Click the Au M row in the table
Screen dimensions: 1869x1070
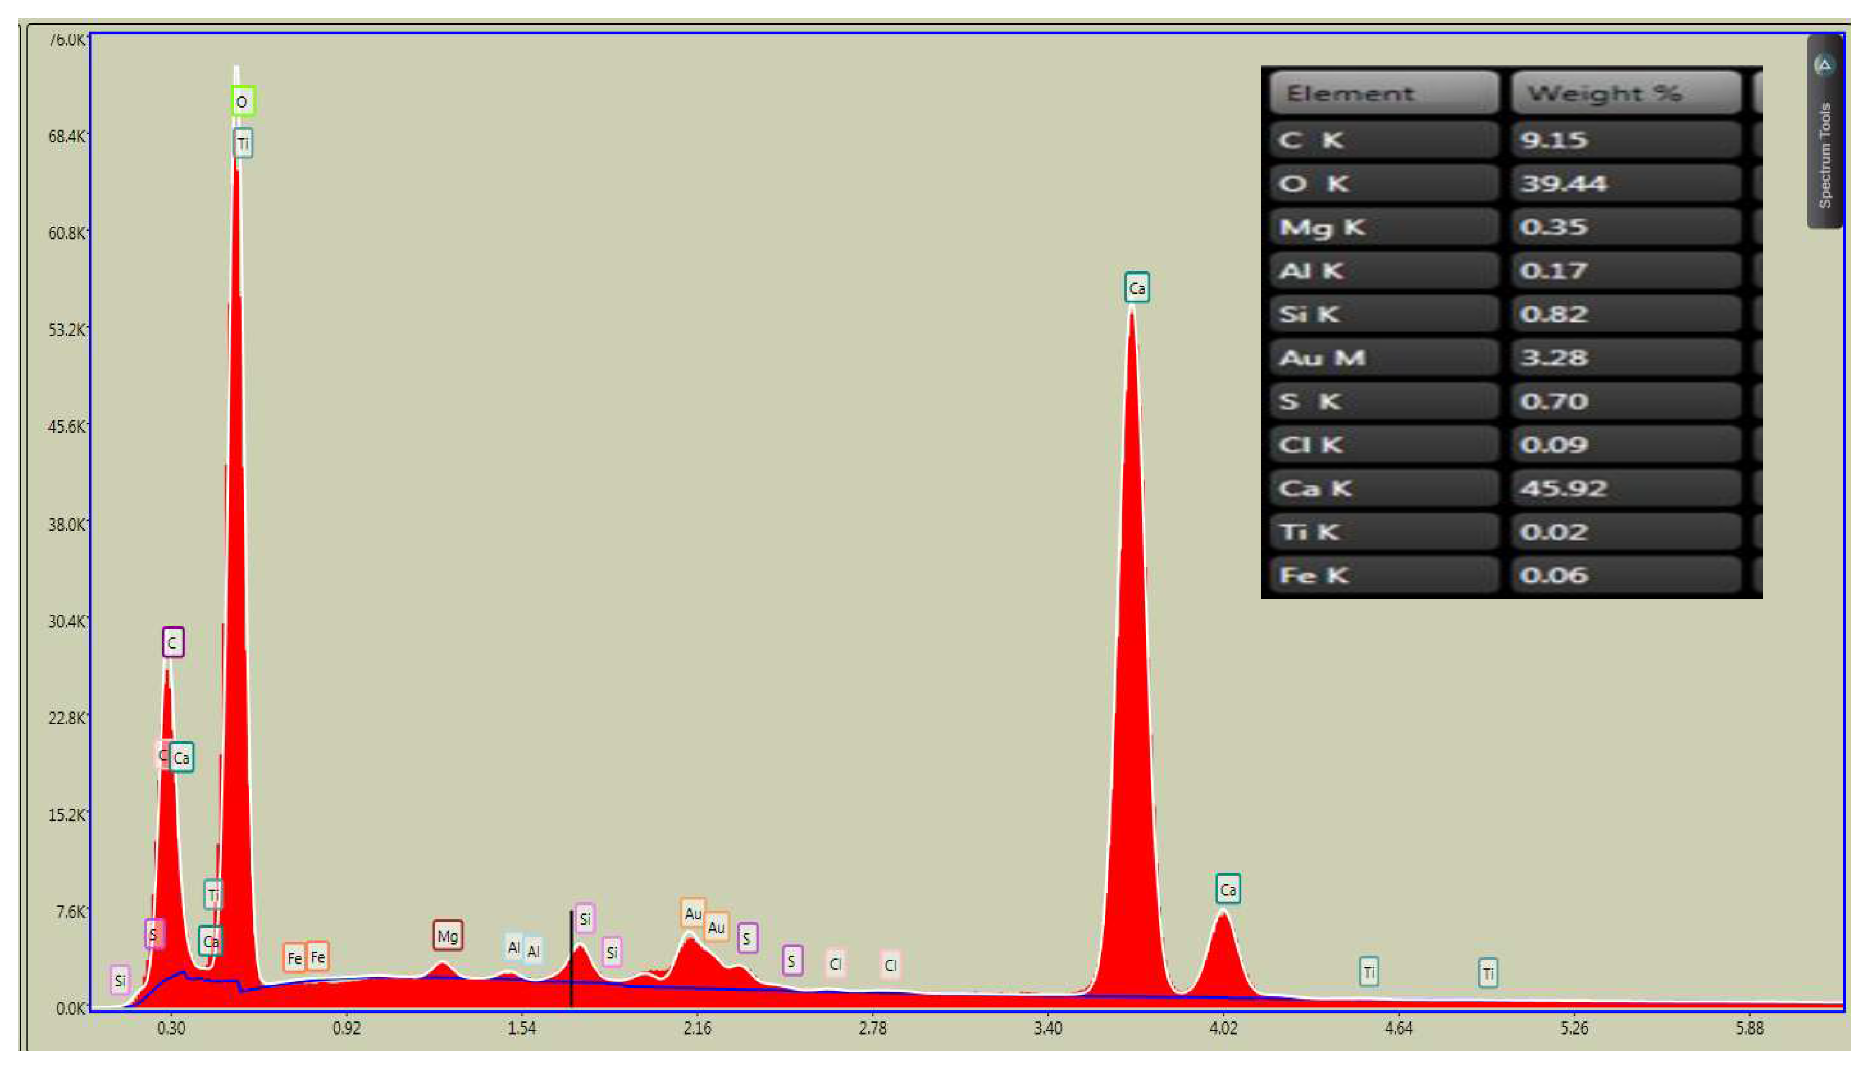click(x=1384, y=358)
